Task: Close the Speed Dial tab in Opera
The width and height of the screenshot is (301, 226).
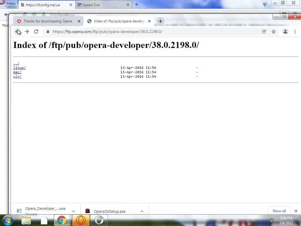Action: click(x=128, y=5)
